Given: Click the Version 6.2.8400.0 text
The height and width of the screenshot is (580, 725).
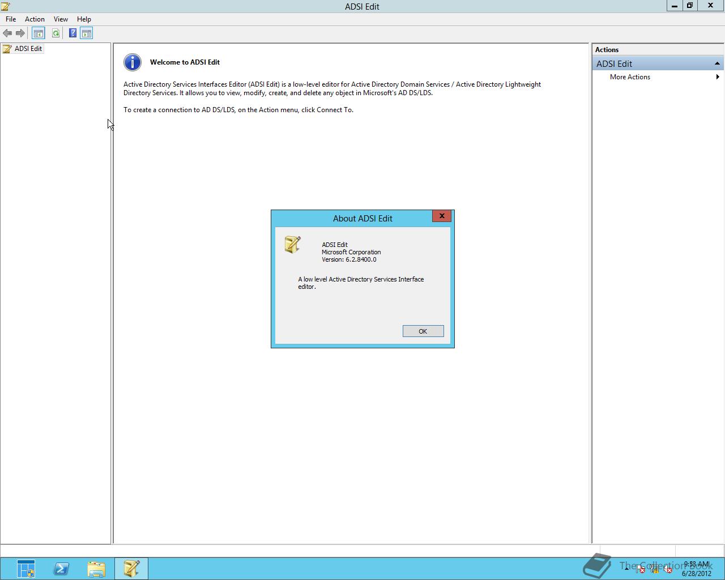Looking at the screenshot, I should pos(349,259).
